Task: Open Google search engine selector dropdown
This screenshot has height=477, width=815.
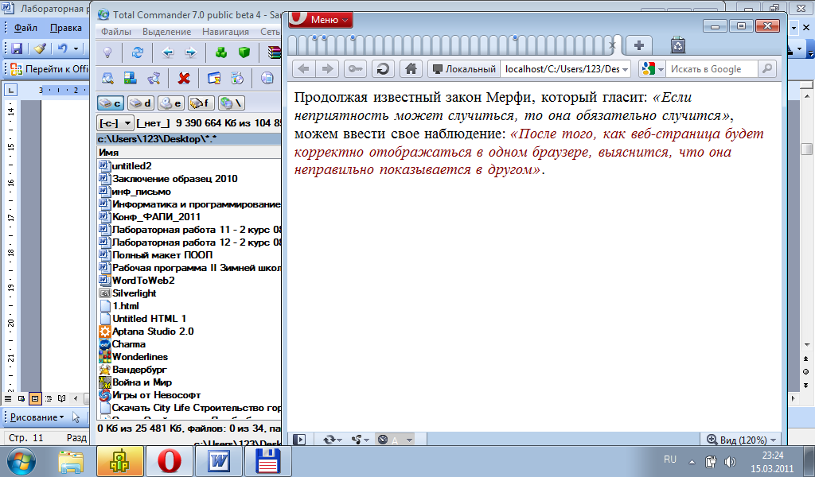Action: [653, 69]
